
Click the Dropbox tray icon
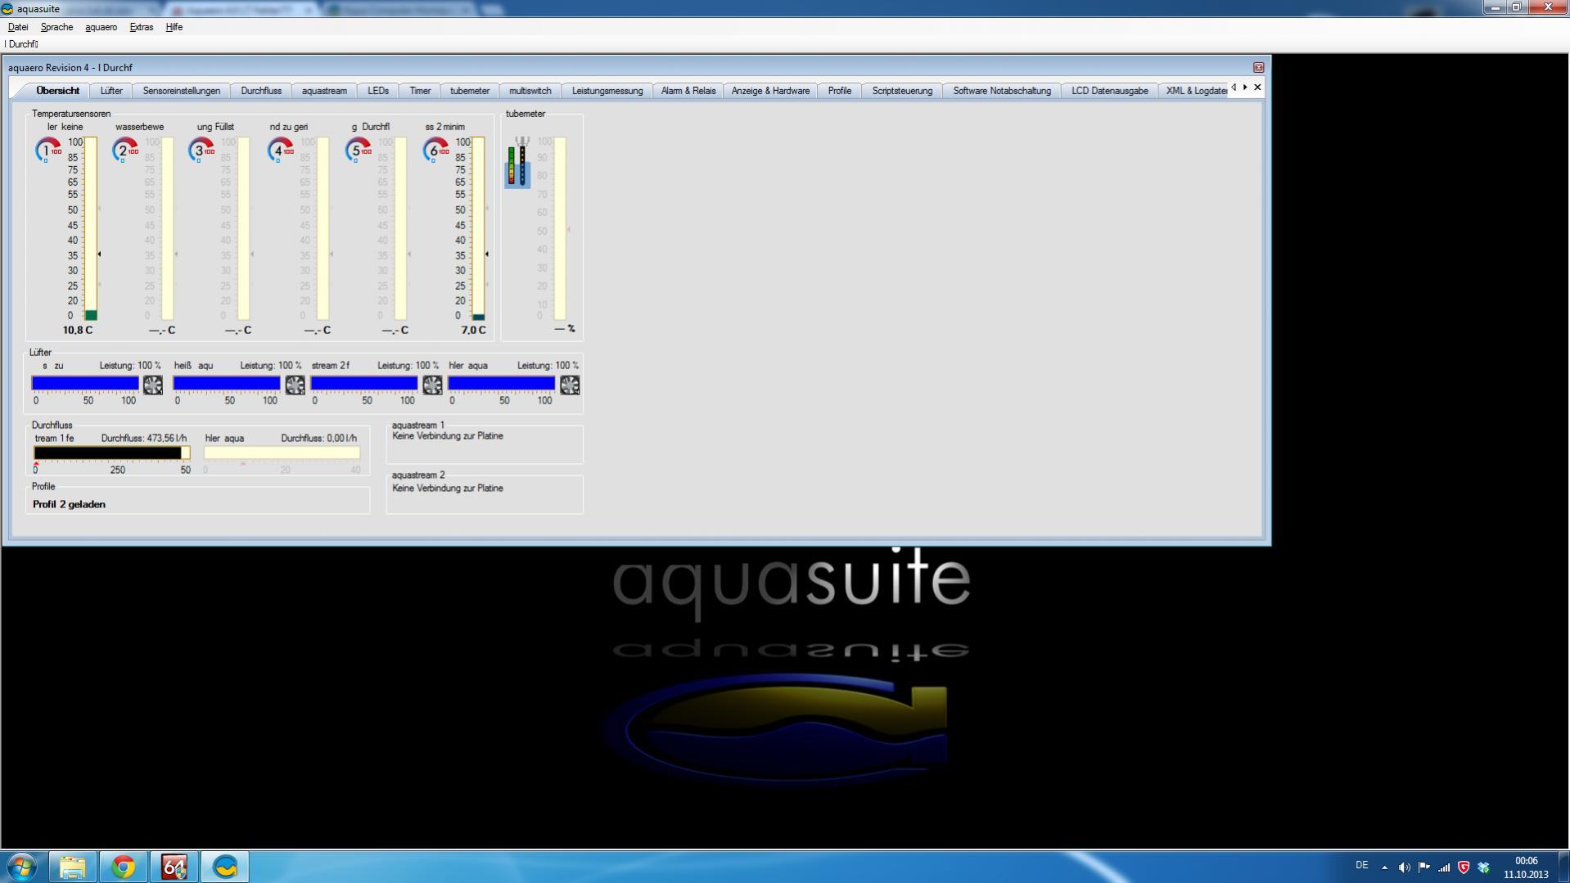1483,867
